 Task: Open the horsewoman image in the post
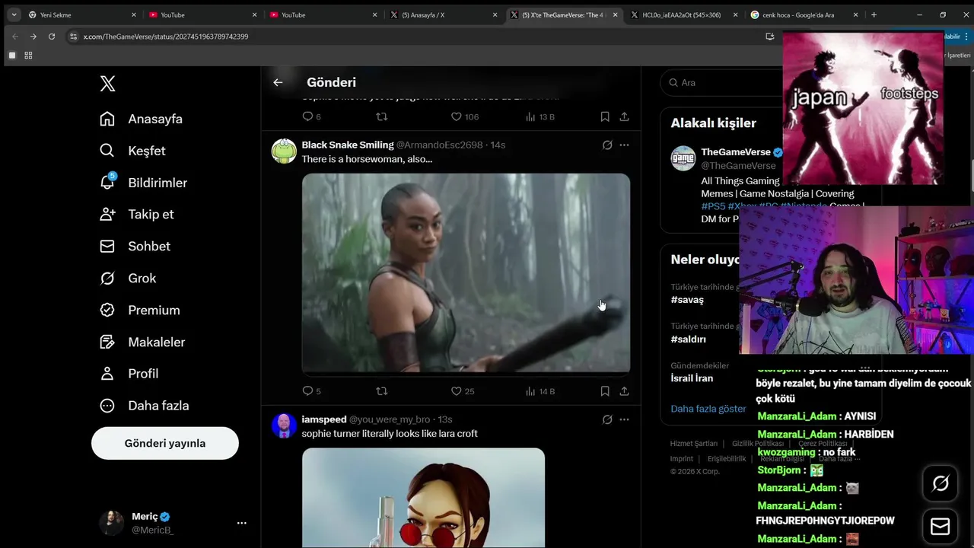[466, 273]
